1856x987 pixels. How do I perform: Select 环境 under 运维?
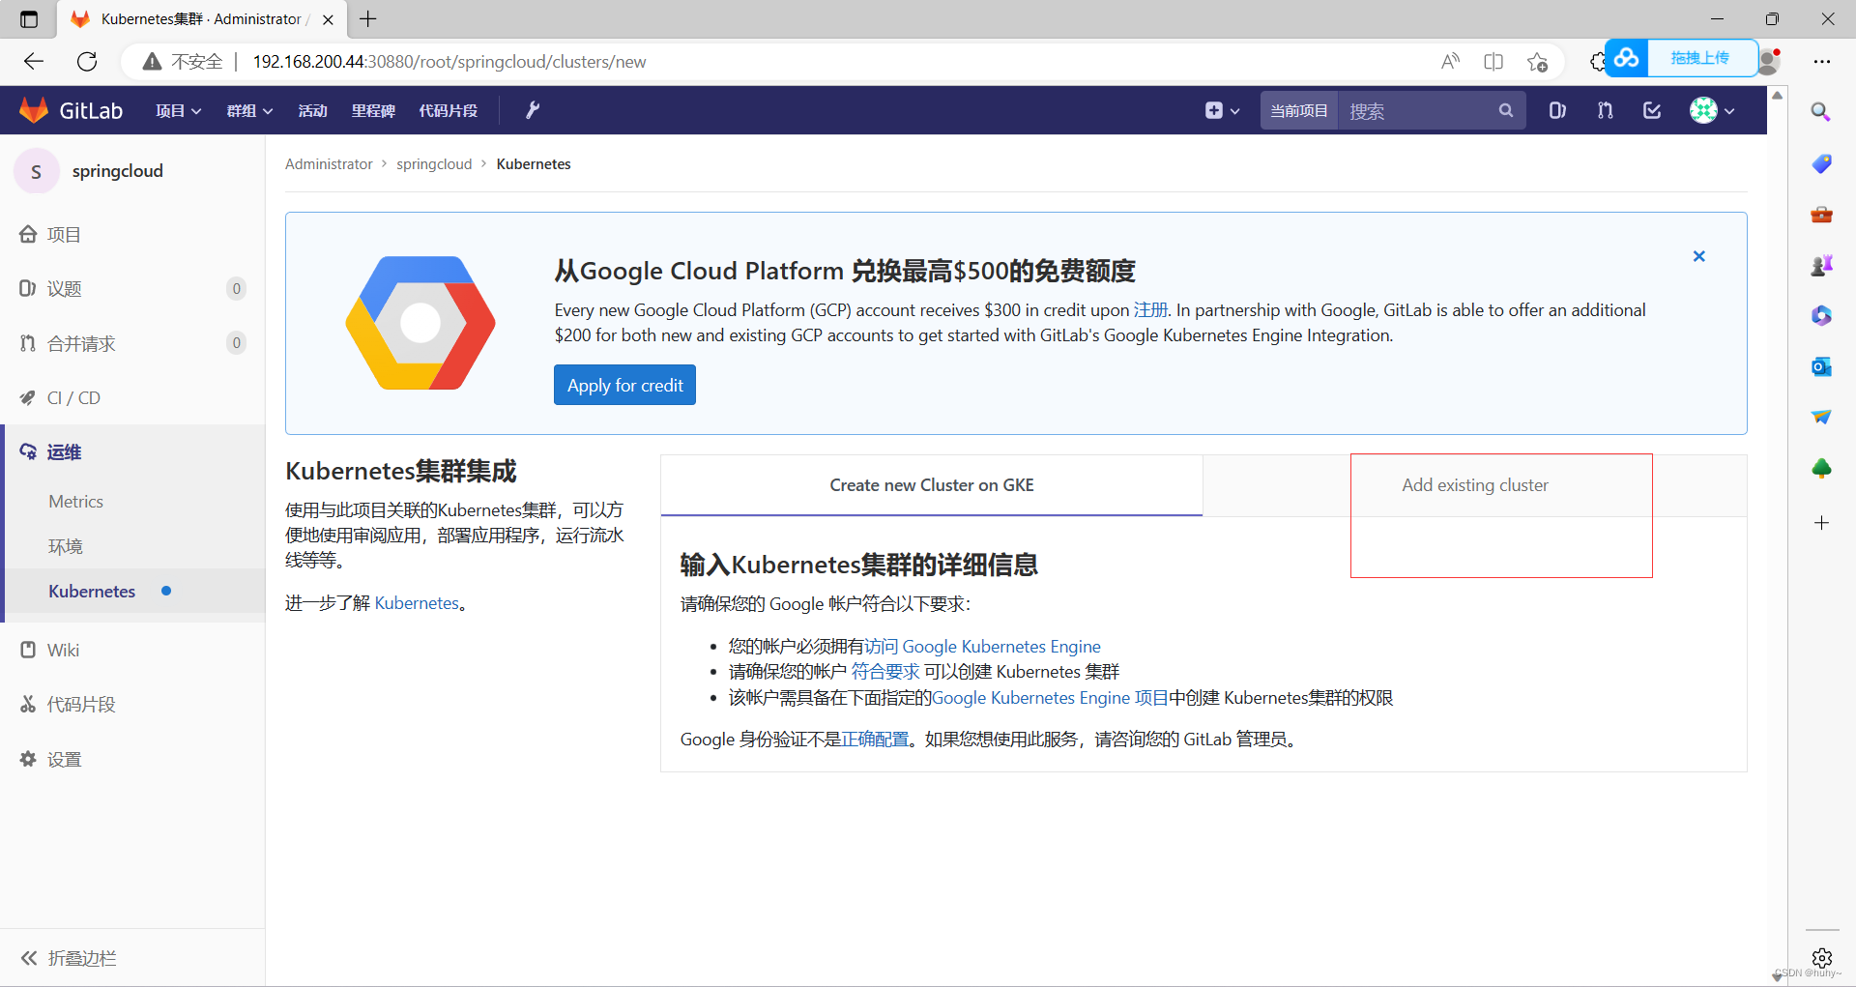click(x=66, y=546)
